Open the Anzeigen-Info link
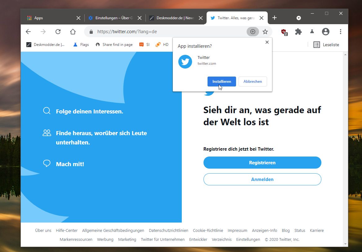362x252 pixels. click(265, 231)
